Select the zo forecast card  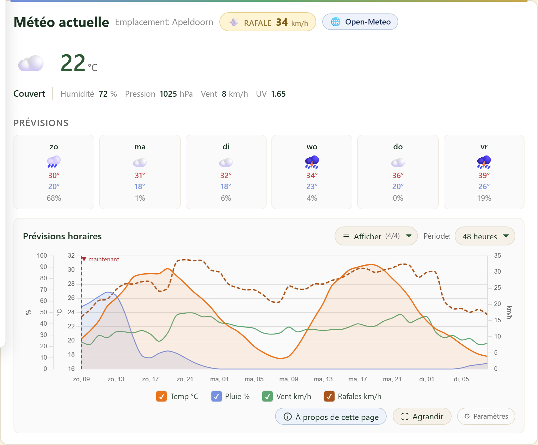(x=54, y=172)
